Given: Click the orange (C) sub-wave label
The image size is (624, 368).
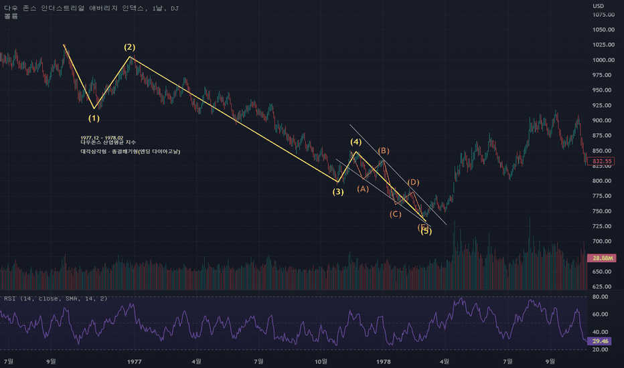Looking at the screenshot, I should point(395,214).
